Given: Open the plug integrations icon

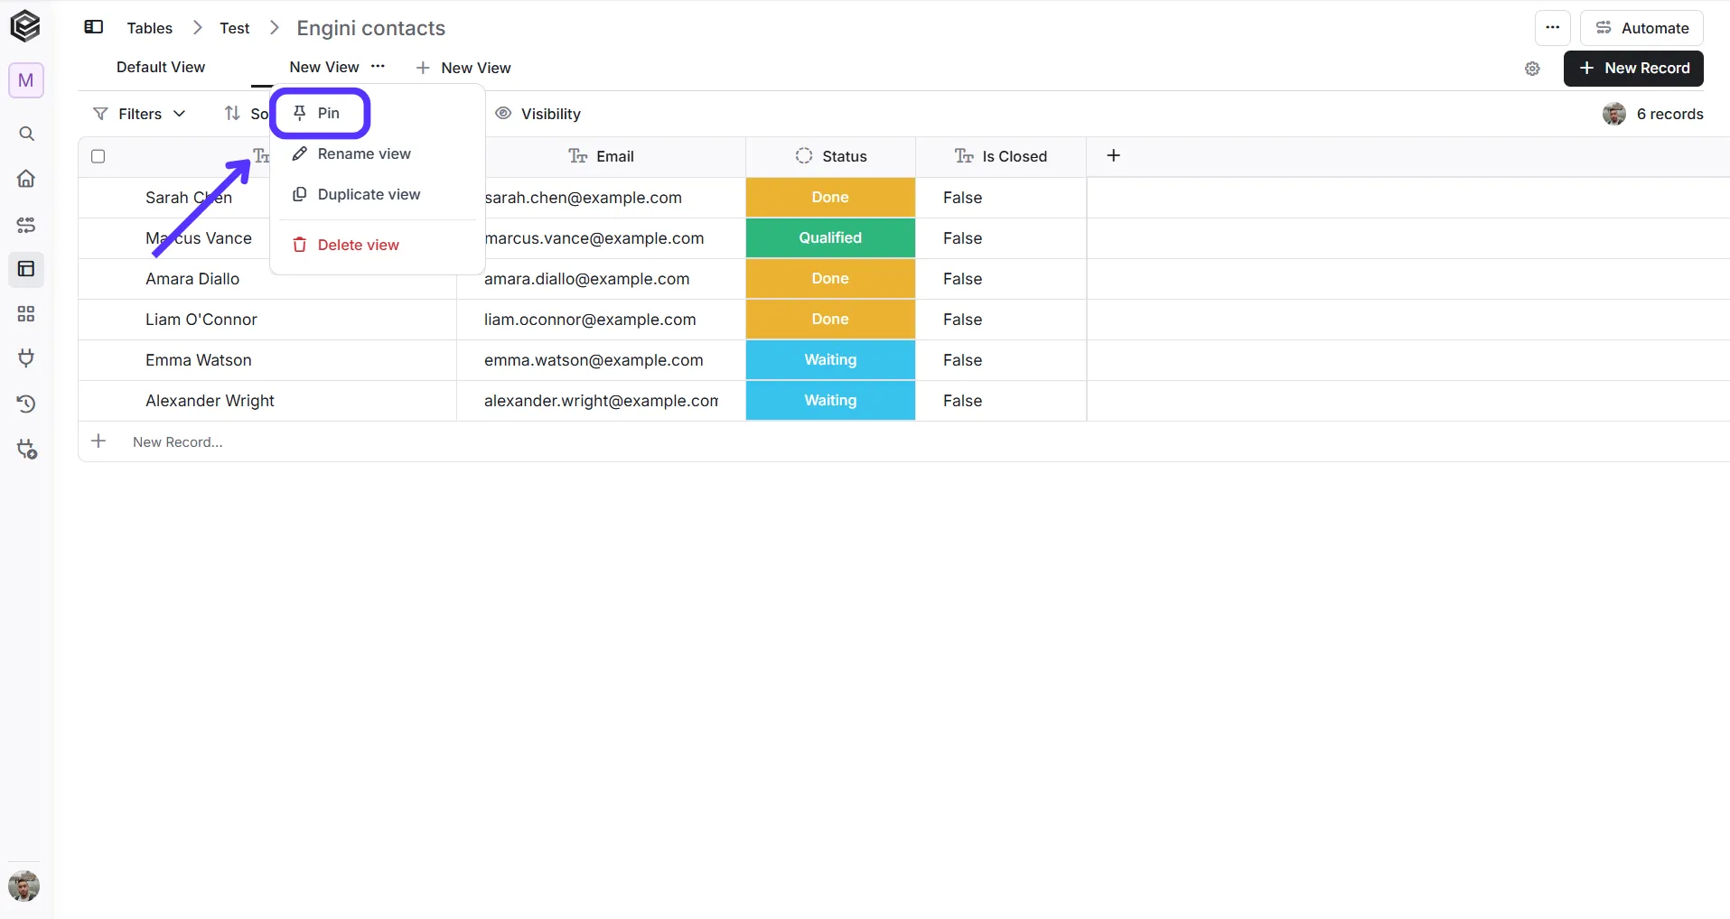Looking at the screenshot, I should (x=26, y=358).
